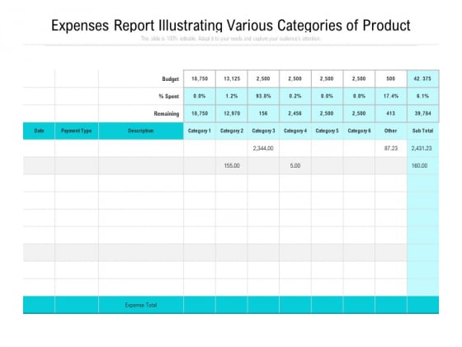Select the sub total '160.00'
462x347 pixels.
420,165
